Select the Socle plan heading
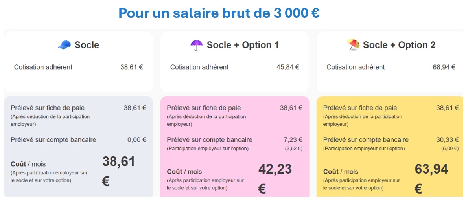Viewport: 468px width, 200px height. point(87,45)
